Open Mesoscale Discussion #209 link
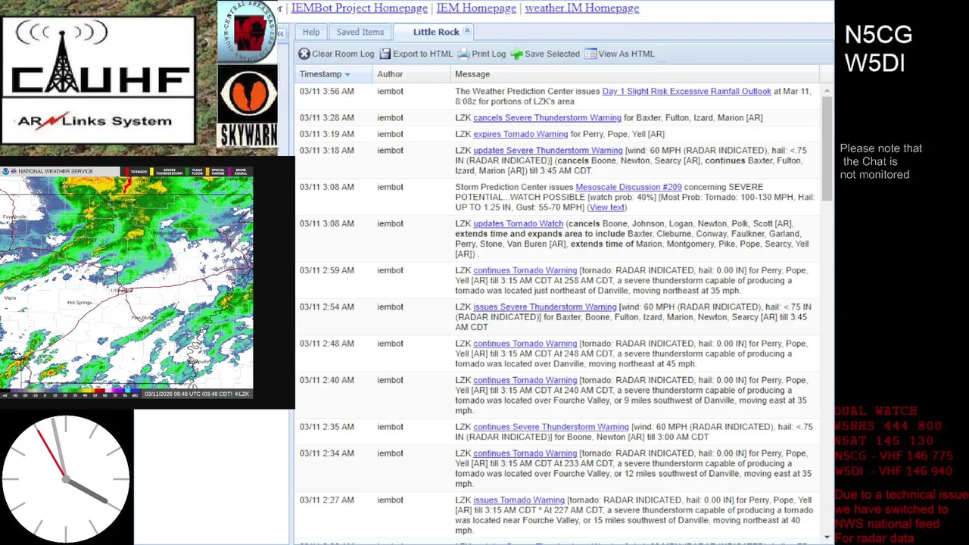 tap(628, 187)
